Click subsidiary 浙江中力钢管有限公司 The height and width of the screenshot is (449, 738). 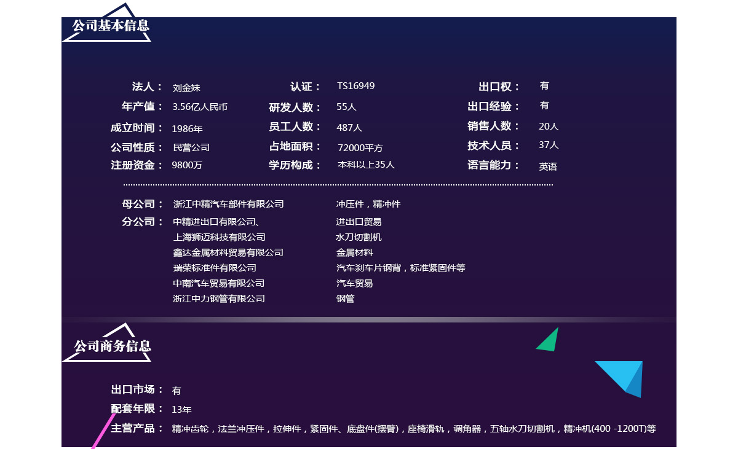tap(219, 299)
